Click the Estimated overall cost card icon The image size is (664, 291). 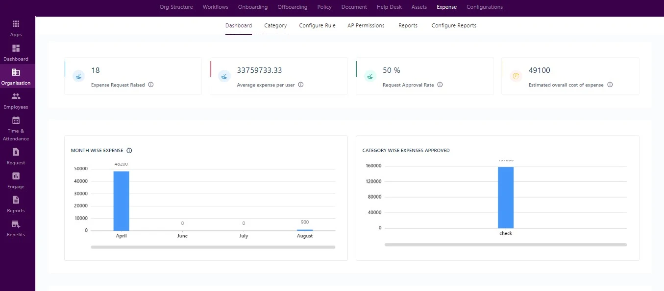point(516,76)
